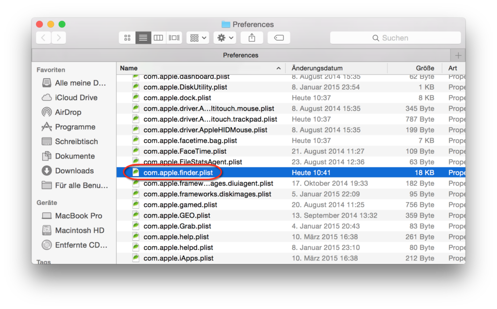Viewport: 497px width, 309px height.
Task: Switch to list view
Action: 143,38
